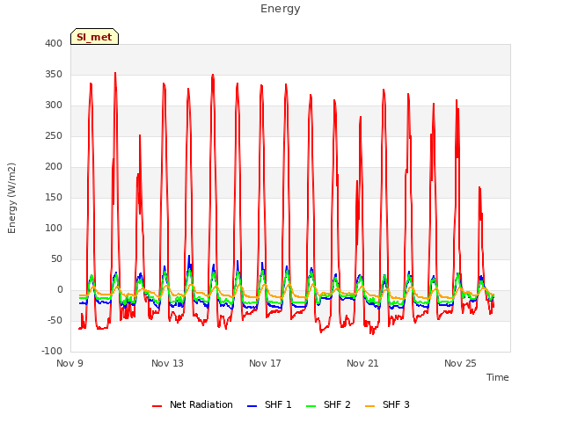
Task: Click the 200 y-axis tick label
Action: coord(54,167)
